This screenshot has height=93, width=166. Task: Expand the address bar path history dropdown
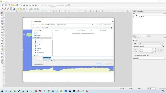tap(90, 25)
